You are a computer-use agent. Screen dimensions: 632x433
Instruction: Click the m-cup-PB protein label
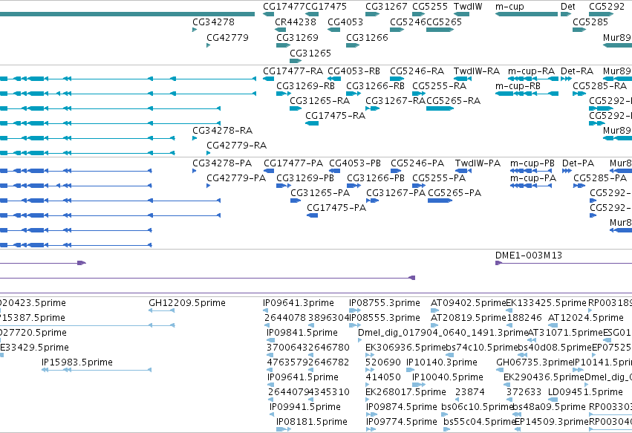[x=532, y=163]
